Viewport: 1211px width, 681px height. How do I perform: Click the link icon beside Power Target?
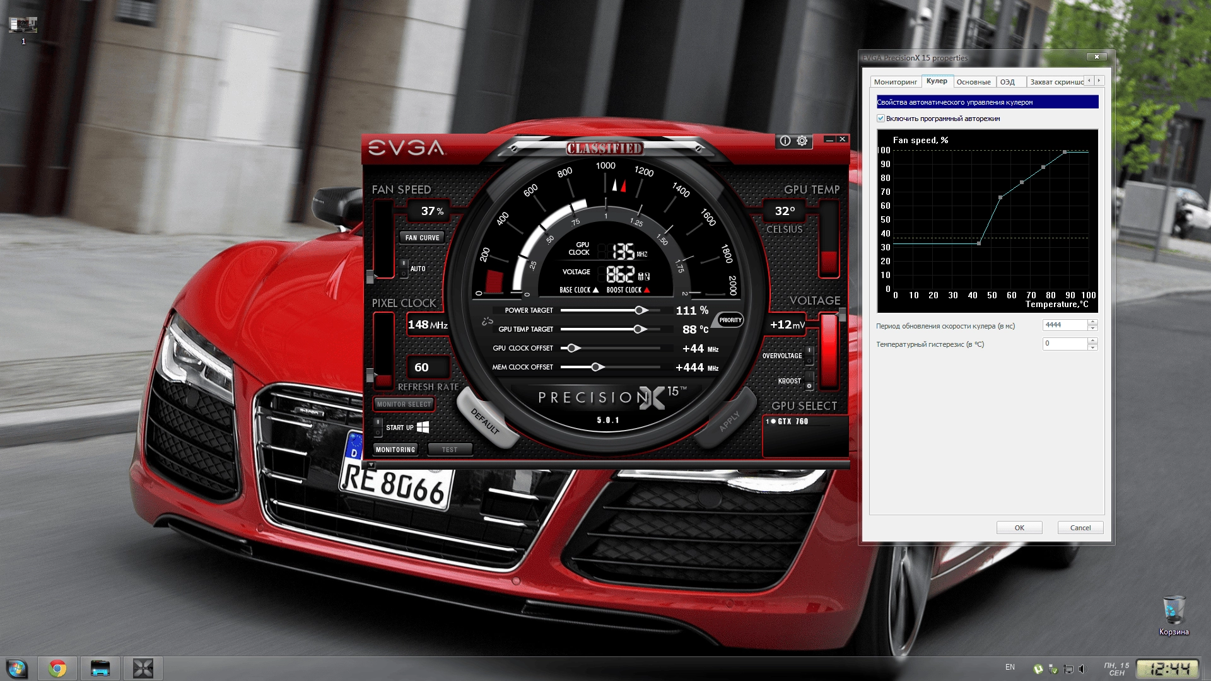point(487,321)
